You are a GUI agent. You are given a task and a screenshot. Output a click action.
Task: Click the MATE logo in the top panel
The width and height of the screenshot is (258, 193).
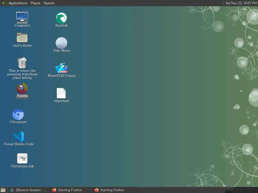(5, 3)
